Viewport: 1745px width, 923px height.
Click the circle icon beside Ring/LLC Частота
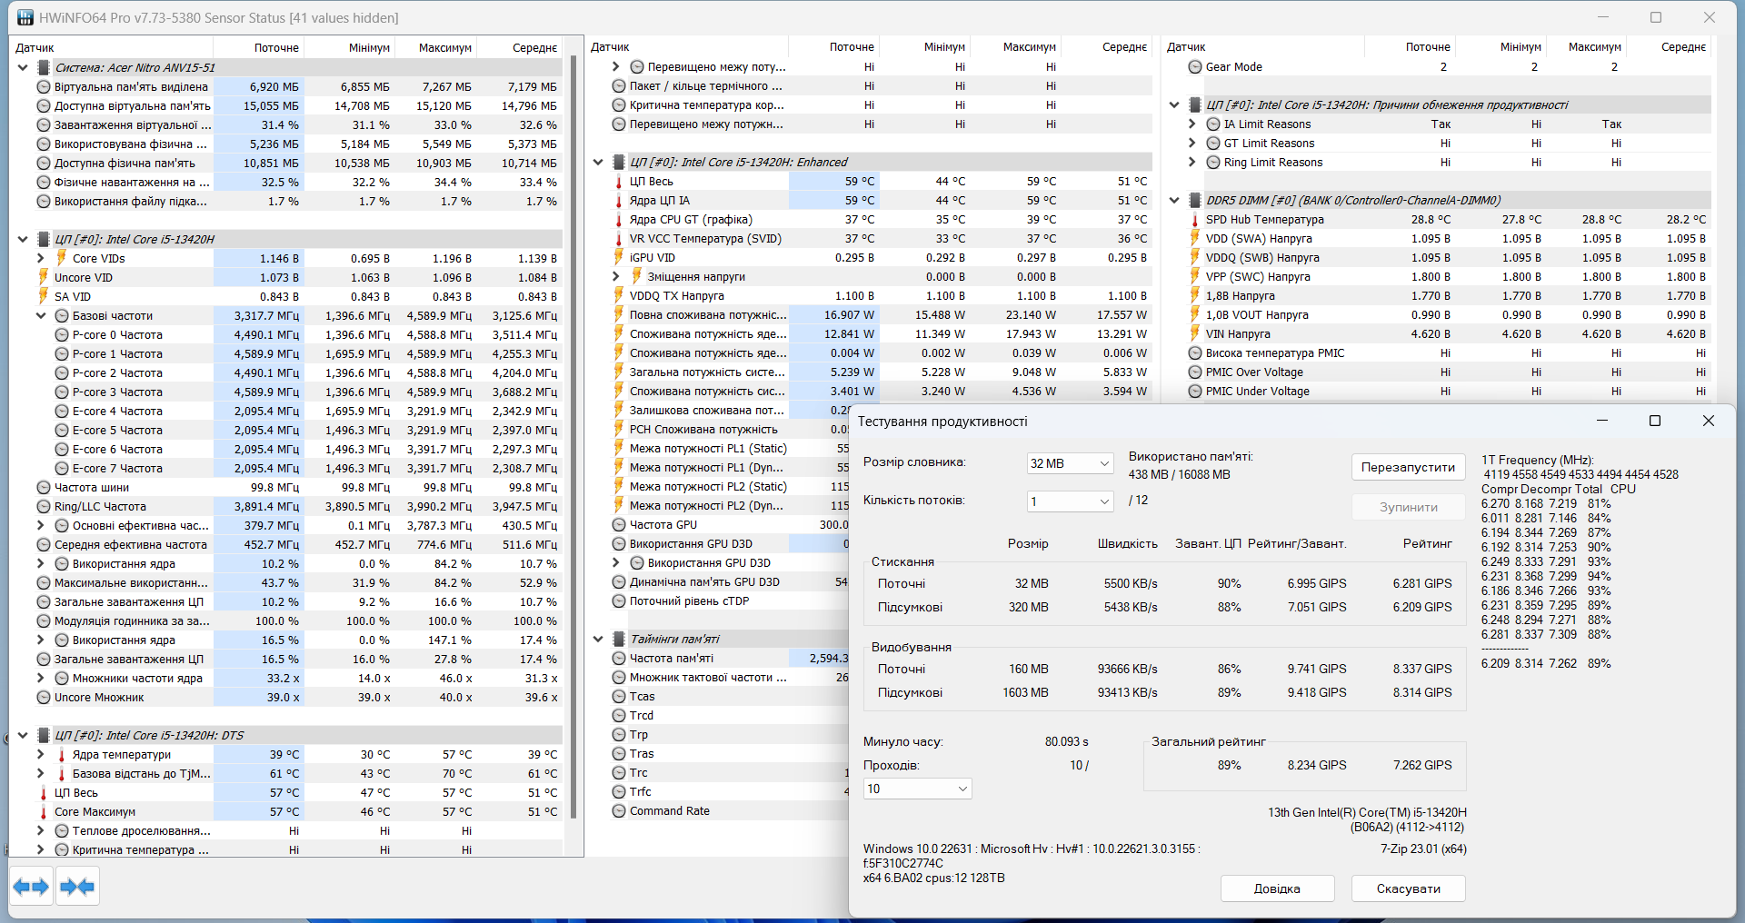coord(44,506)
